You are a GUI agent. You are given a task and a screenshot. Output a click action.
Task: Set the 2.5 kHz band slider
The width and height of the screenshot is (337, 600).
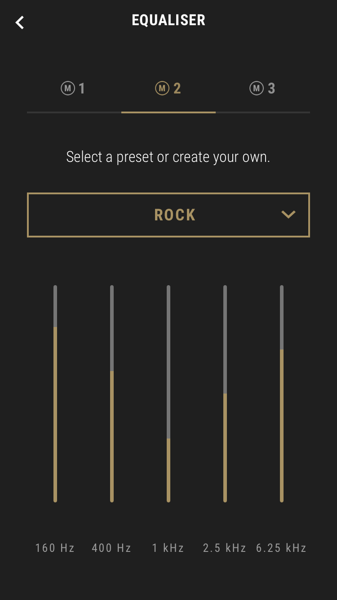tap(225, 394)
